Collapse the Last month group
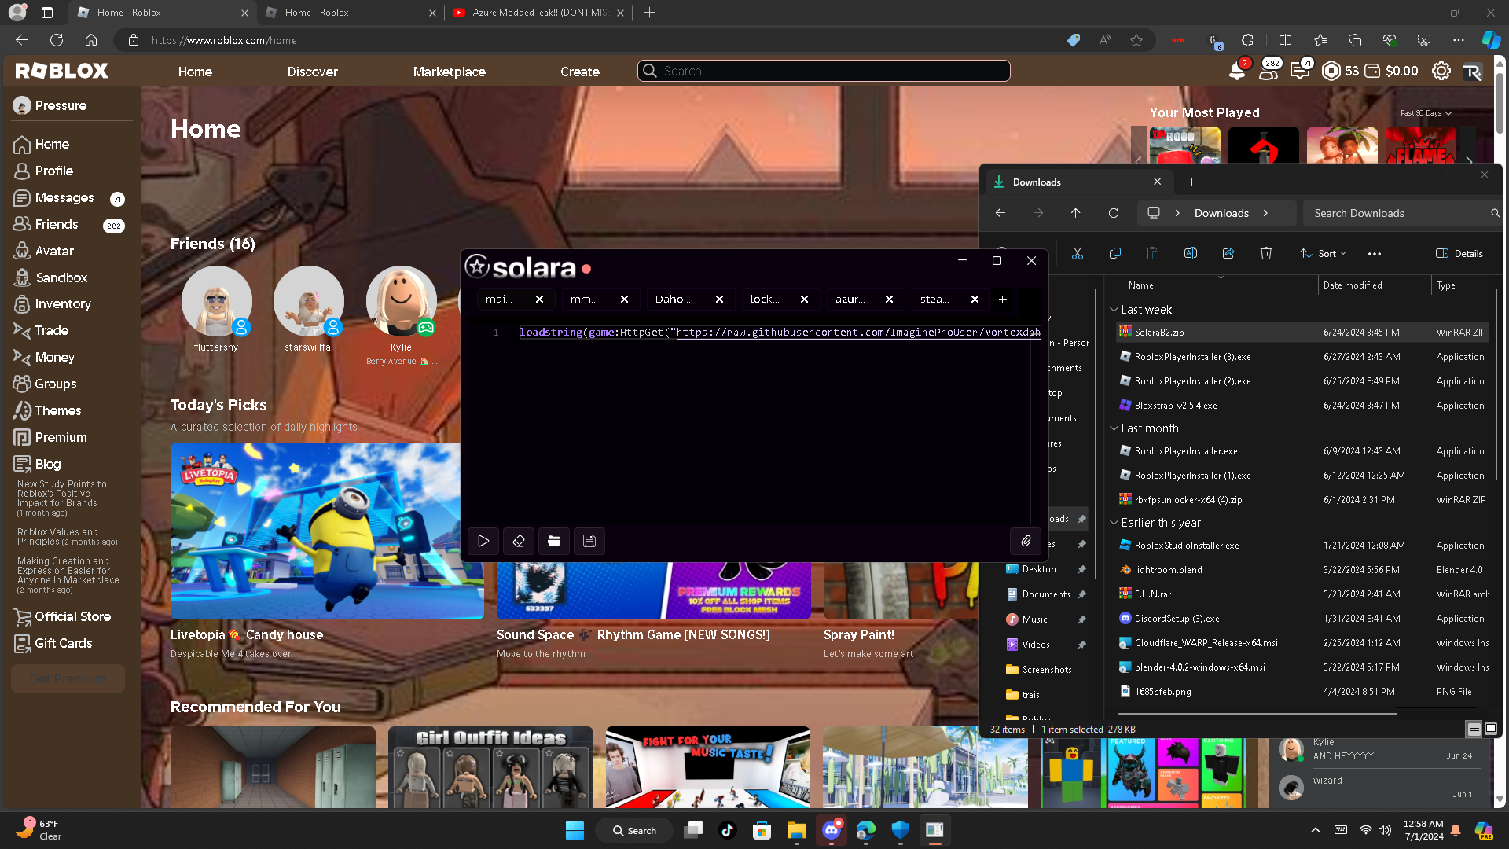This screenshot has width=1509, height=849. 1114,428
